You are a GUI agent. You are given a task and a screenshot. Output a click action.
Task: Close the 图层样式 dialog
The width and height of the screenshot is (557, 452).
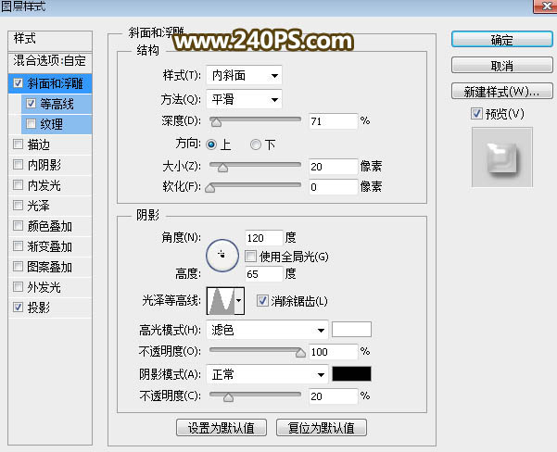(546, 6)
